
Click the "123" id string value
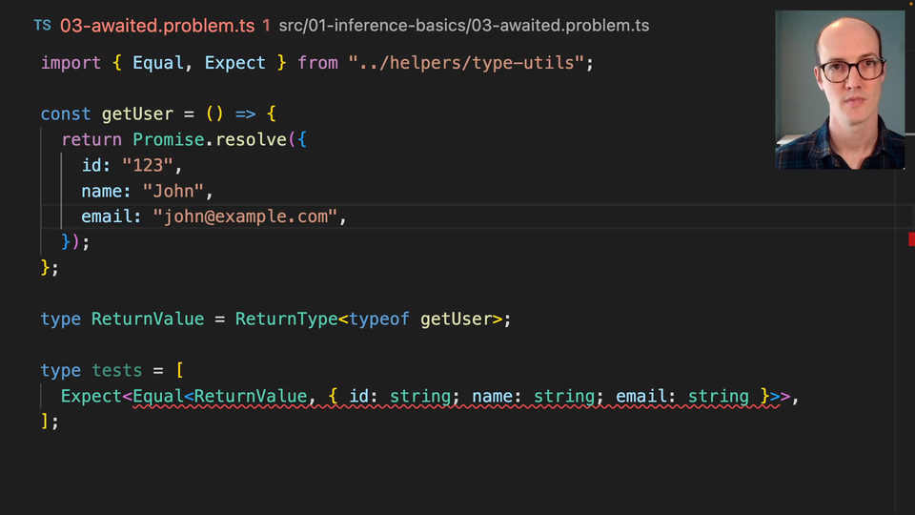148,165
